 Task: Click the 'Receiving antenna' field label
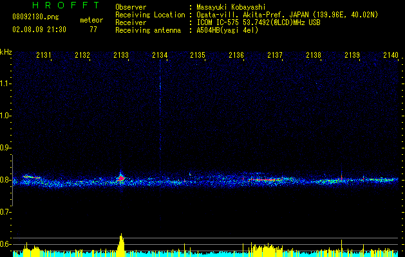[148, 30]
